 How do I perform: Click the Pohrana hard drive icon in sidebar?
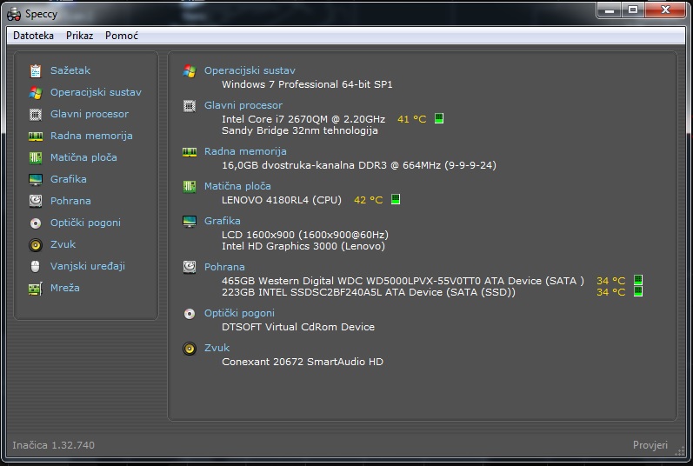click(36, 201)
